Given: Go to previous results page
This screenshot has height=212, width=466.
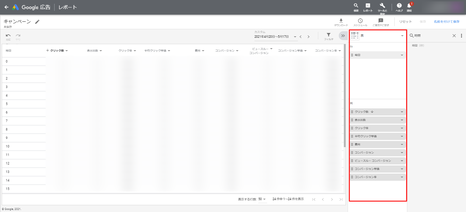Looking at the screenshot, I should (x=323, y=199).
